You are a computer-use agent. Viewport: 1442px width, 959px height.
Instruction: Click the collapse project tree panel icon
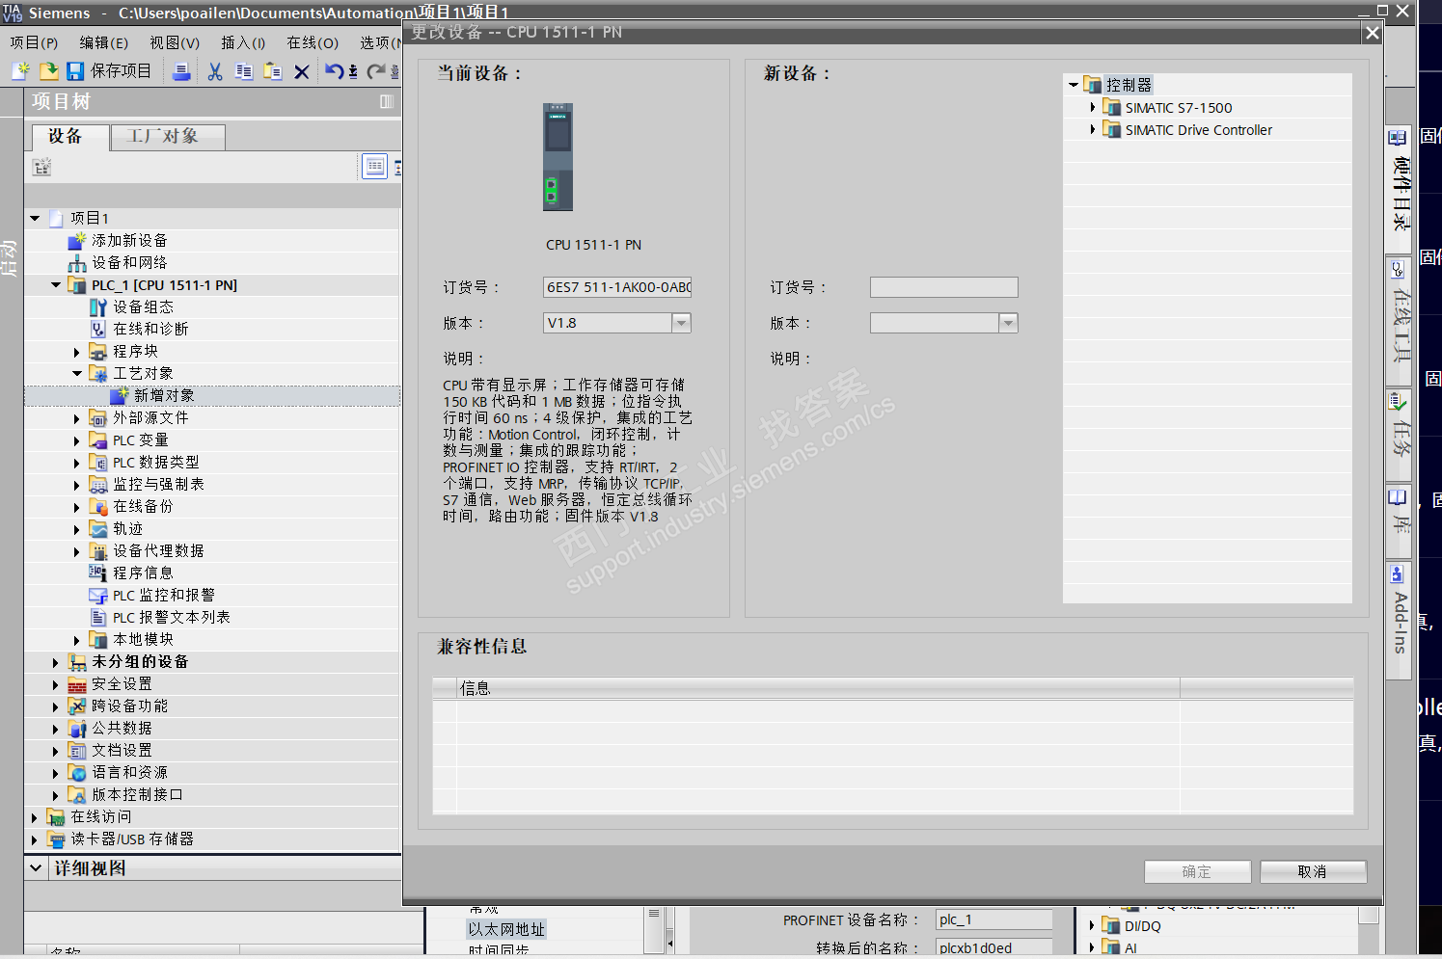pos(387,101)
